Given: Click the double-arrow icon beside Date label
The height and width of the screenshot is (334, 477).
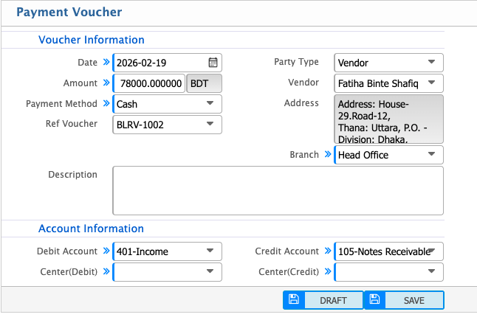Looking at the screenshot, I should click(106, 63).
